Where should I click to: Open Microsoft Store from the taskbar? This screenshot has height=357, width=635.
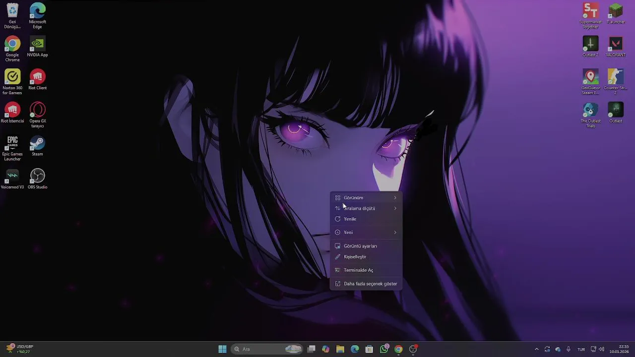pyautogui.click(x=369, y=349)
